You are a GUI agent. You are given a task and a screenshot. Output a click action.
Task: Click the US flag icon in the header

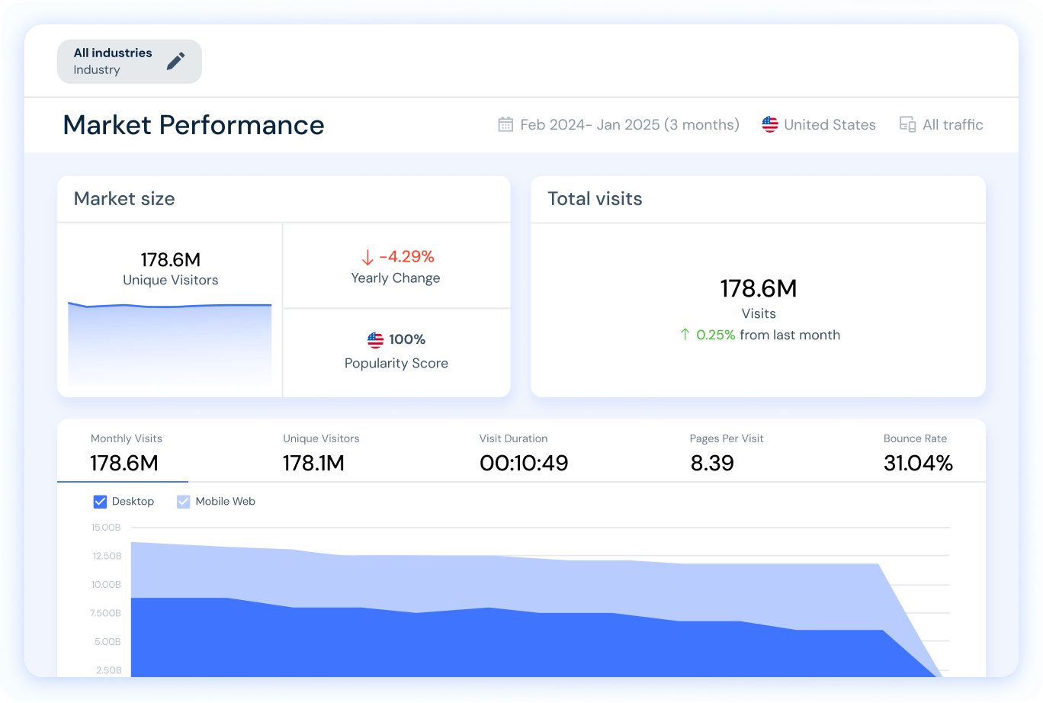(x=769, y=124)
